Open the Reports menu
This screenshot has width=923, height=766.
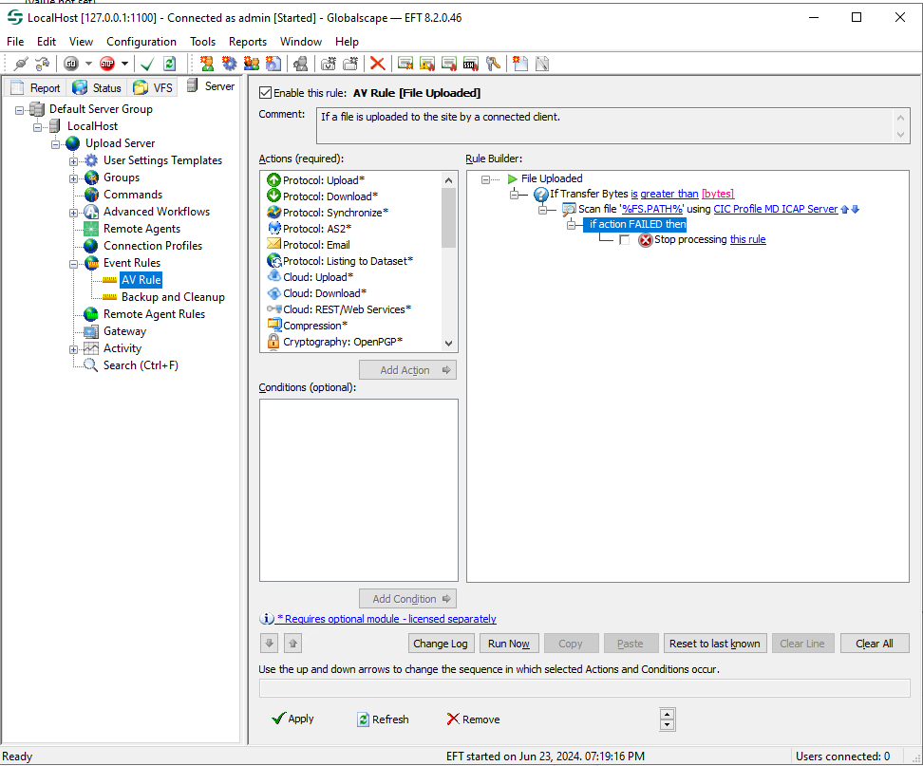coord(248,42)
